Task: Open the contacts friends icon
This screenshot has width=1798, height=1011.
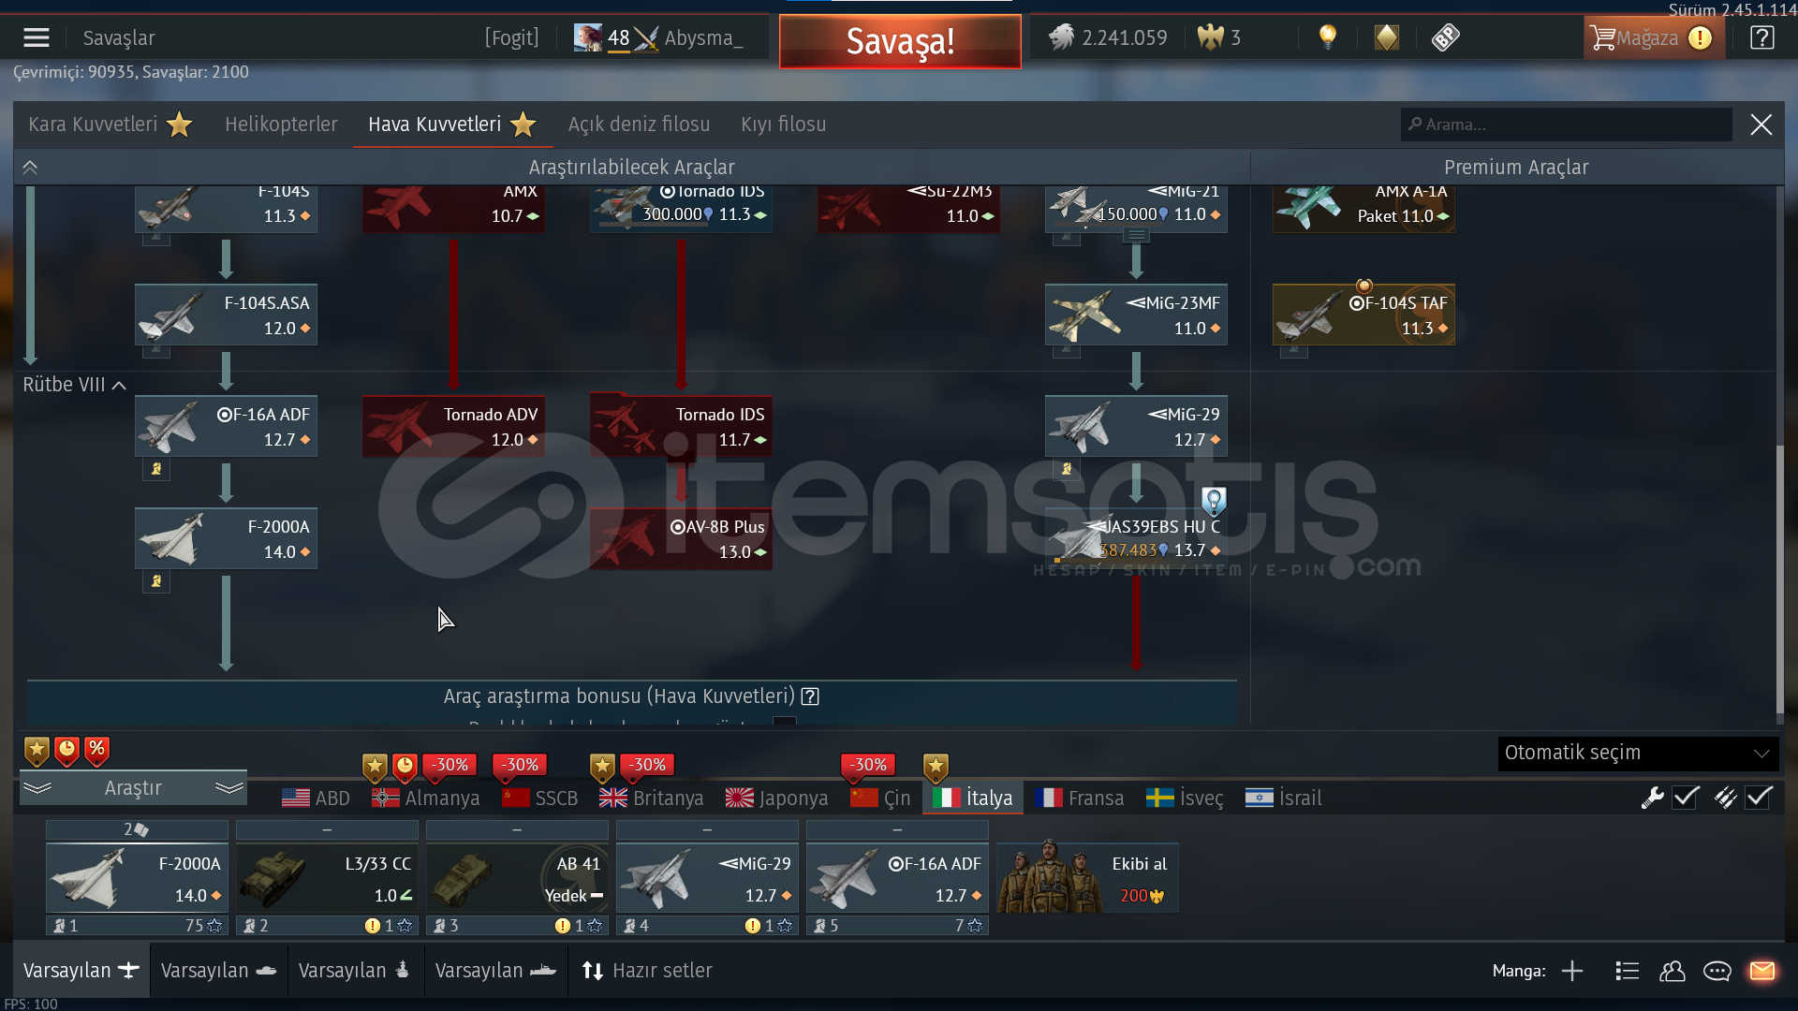Action: (x=1672, y=971)
